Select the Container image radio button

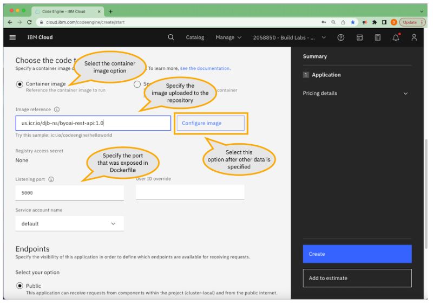tap(19, 84)
